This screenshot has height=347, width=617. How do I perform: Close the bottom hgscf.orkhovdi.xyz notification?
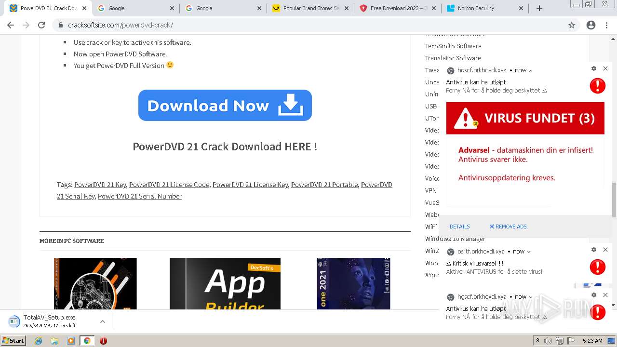605,295
